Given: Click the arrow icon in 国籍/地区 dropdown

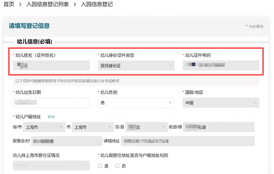Looking at the screenshot, I should [255, 103].
